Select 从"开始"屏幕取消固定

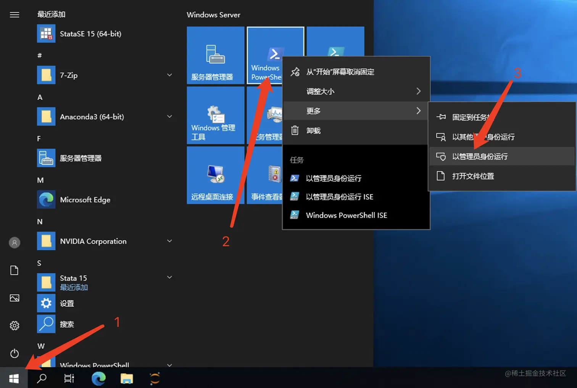[x=356, y=72]
